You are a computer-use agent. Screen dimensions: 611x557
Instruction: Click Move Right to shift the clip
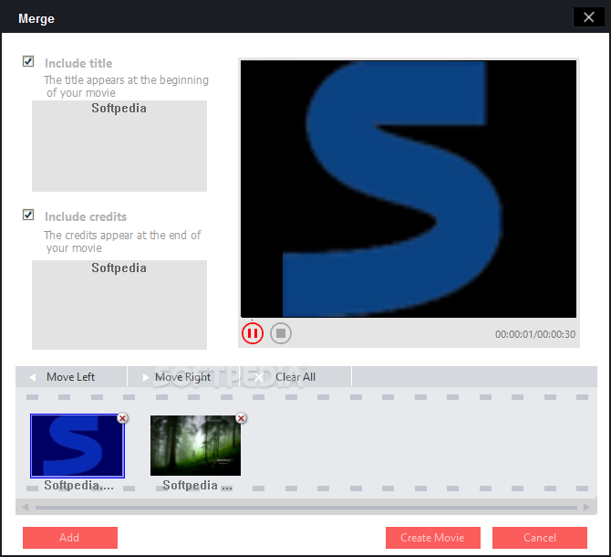point(183,377)
